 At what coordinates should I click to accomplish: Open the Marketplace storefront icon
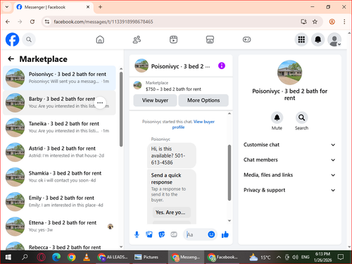pos(210,39)
